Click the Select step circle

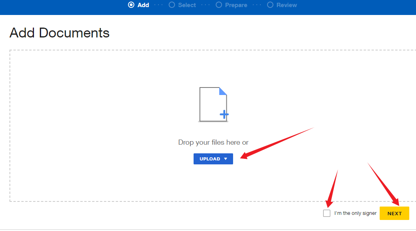[171, 5]
